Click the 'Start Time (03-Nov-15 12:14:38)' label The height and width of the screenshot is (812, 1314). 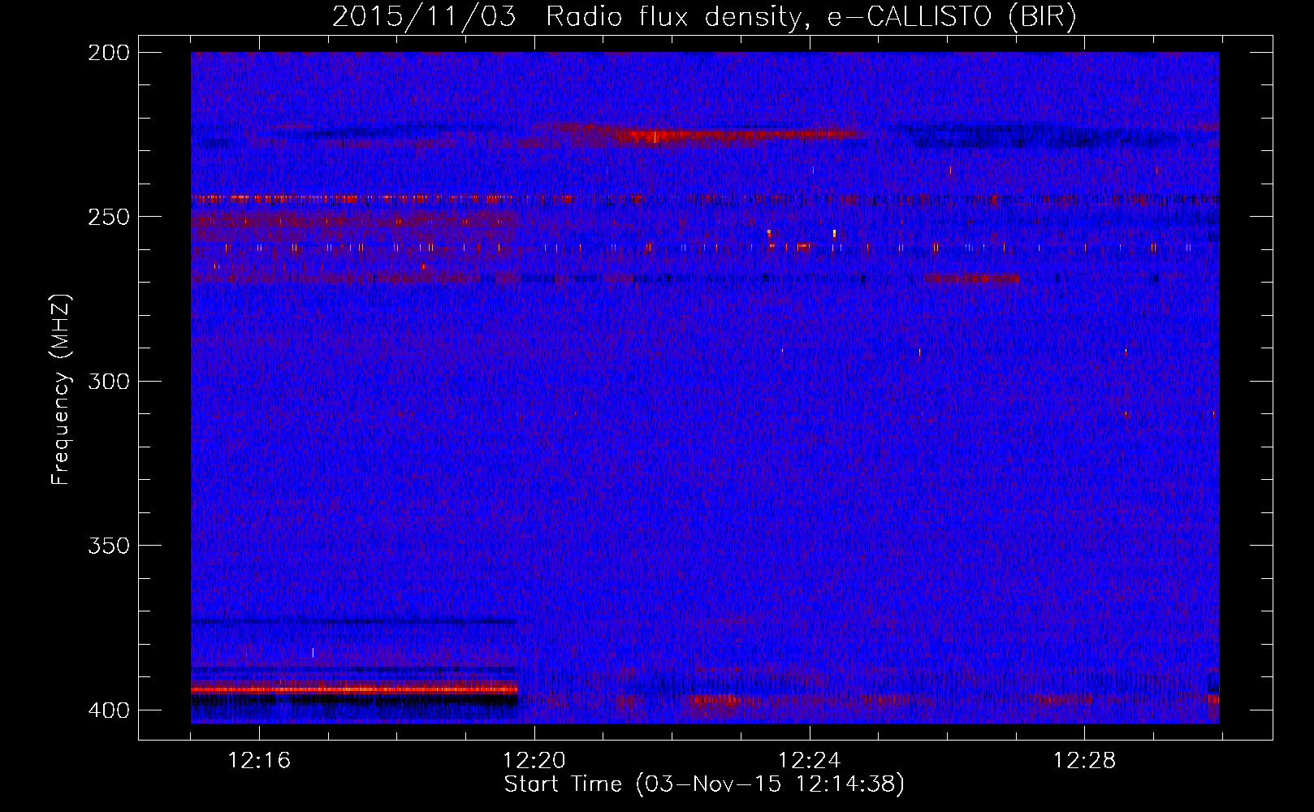pyautogui.click(x=704, y=784)
